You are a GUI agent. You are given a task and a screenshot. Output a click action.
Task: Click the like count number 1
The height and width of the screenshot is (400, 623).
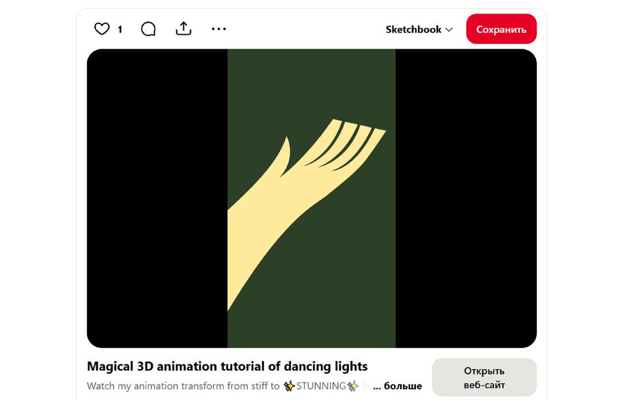pos(120,29)
